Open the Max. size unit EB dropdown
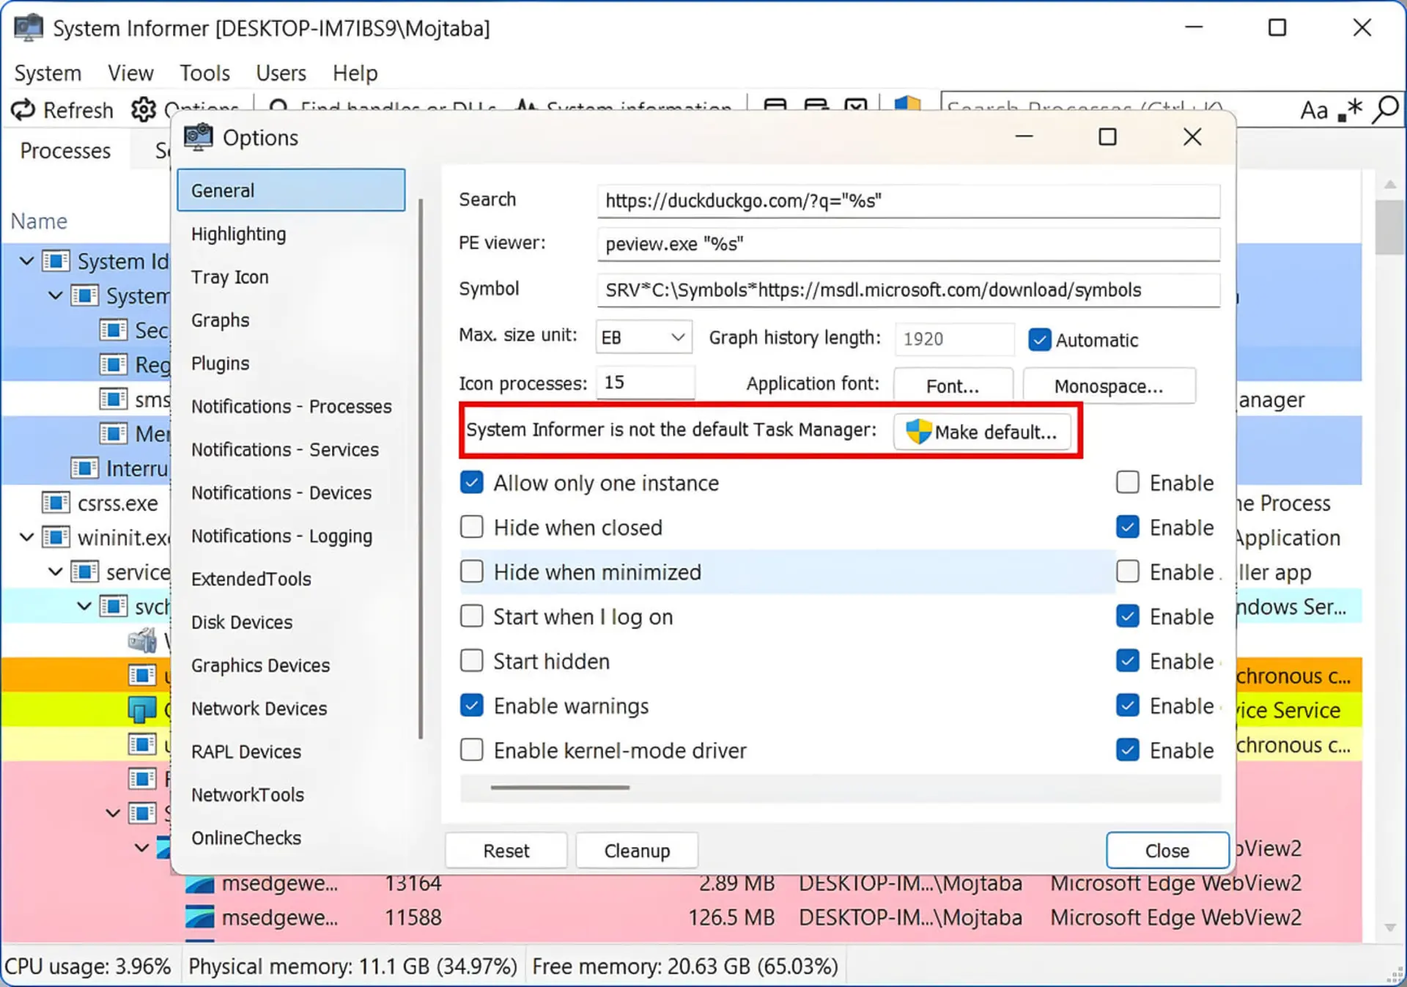1407x987 pixels. [643, 337]
